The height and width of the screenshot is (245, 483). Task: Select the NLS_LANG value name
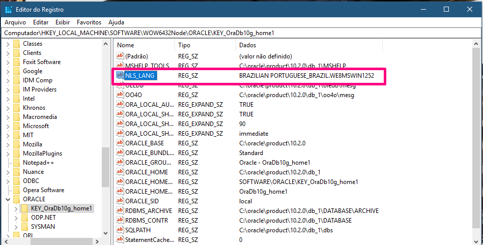pyautogui.click(x=139, y=75)
